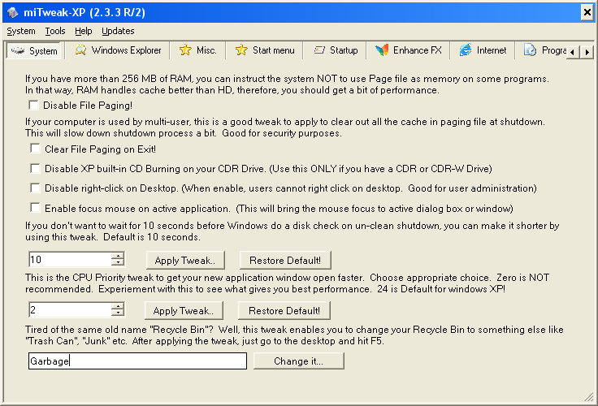
Task: Click the Windows Explorer tab's magnifier icon
Action: [80, 50]
